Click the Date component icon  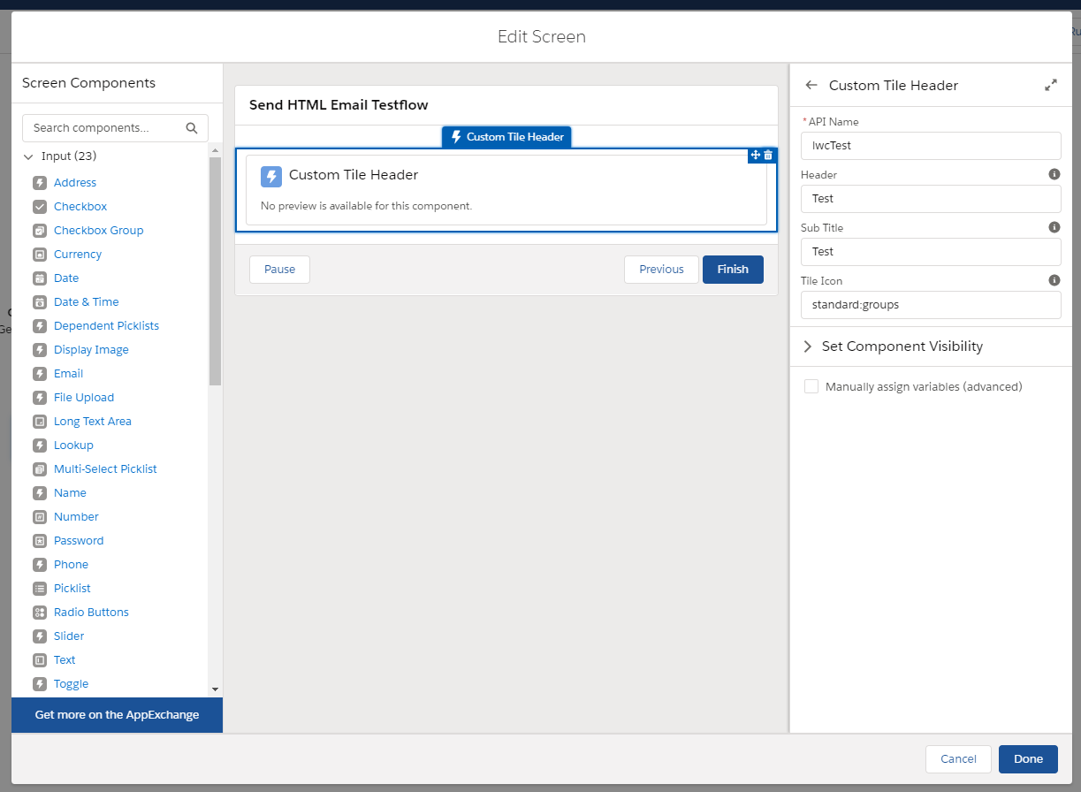39,278
